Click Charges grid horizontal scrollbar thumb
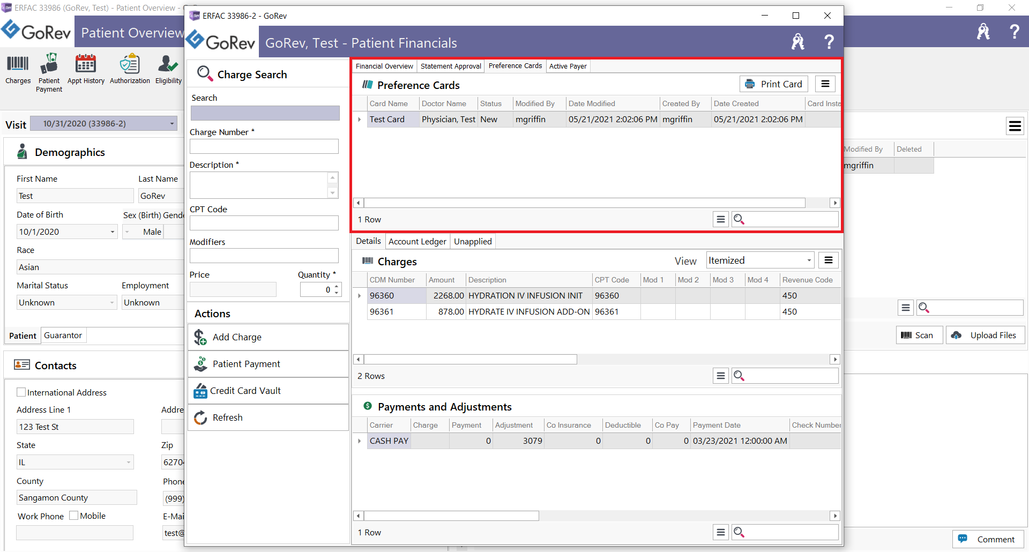Image resolution: width=1029 pixels, height=552 pixels. [x=470, y=360]
